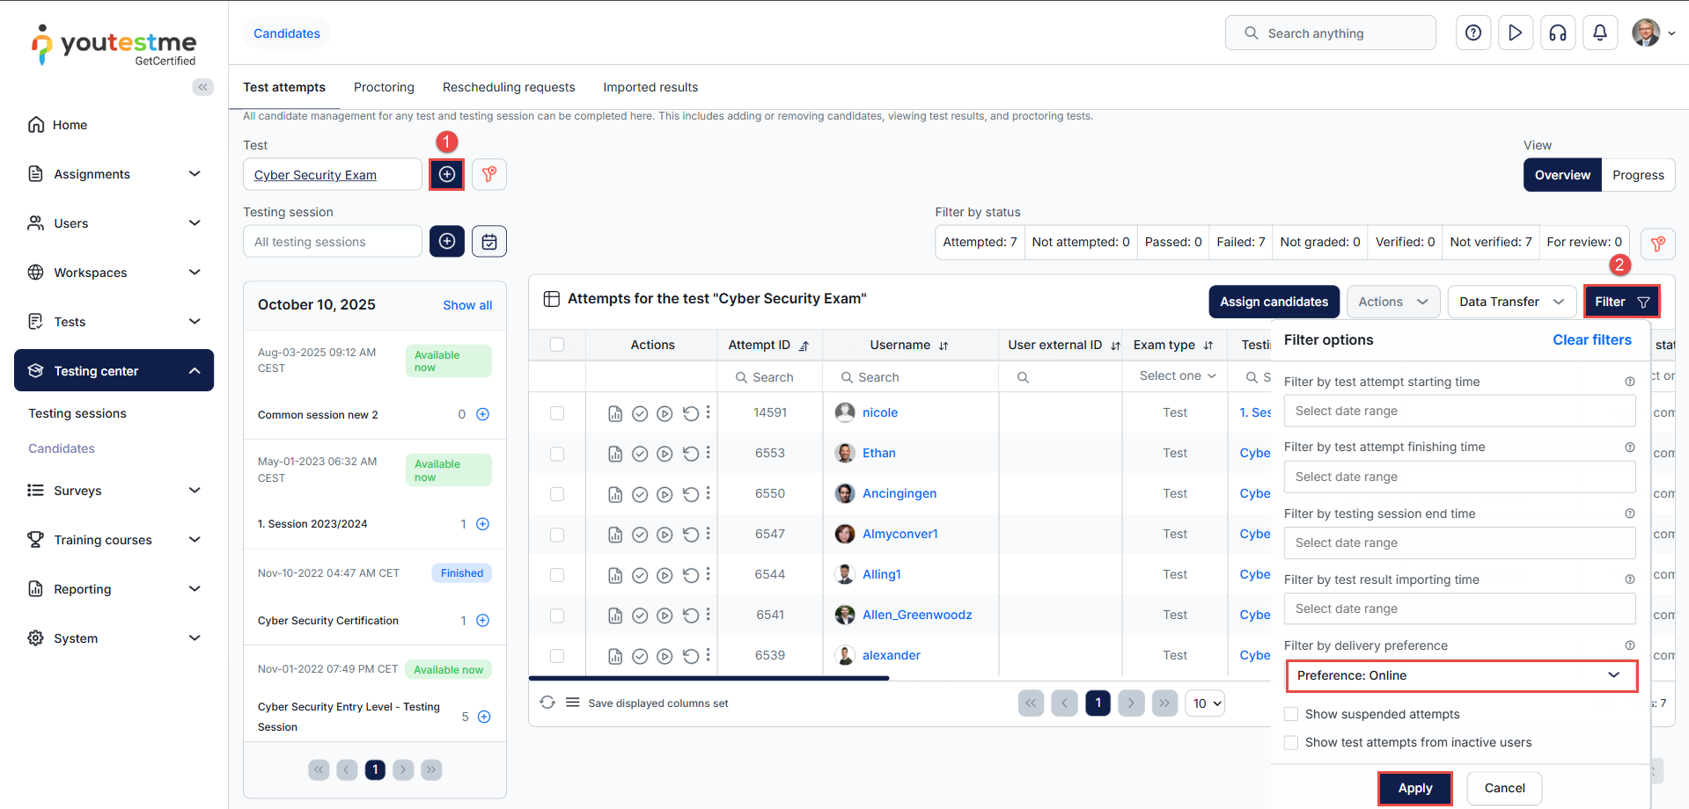Screen dimensions: 1689x809
Task: Click the headset support icon
Action: point(1557,33)
